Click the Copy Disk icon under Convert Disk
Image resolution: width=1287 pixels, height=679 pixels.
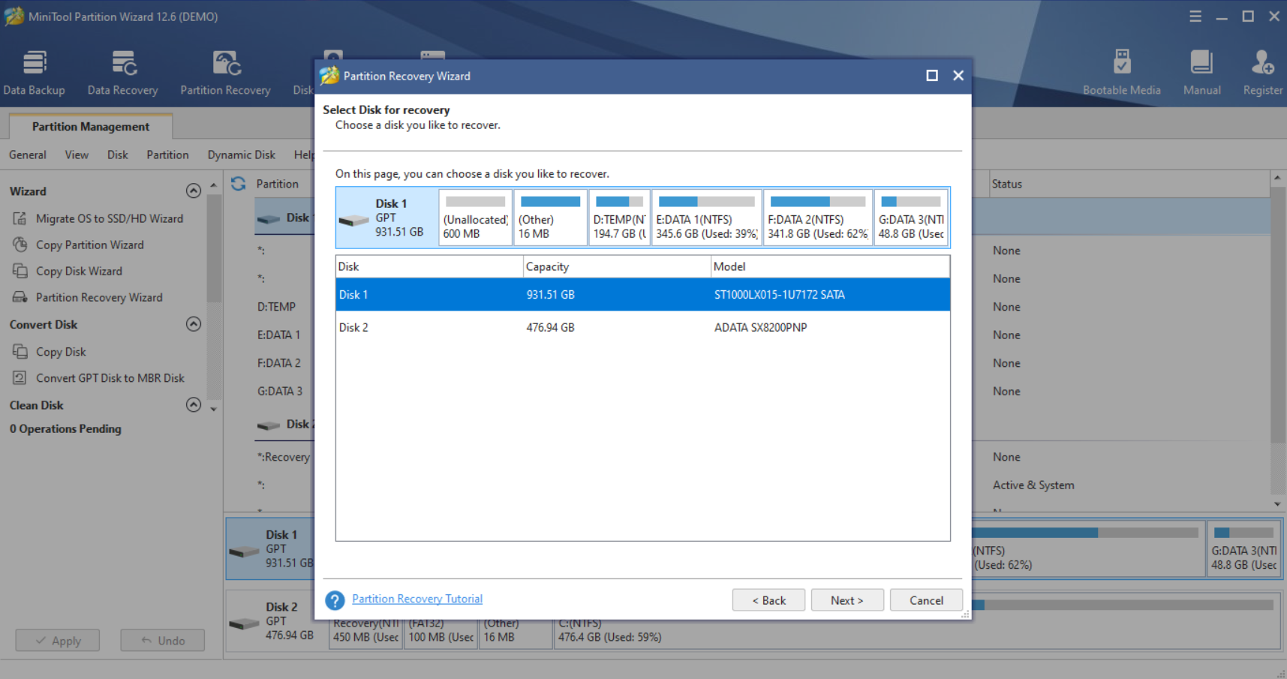click(20, 351)
